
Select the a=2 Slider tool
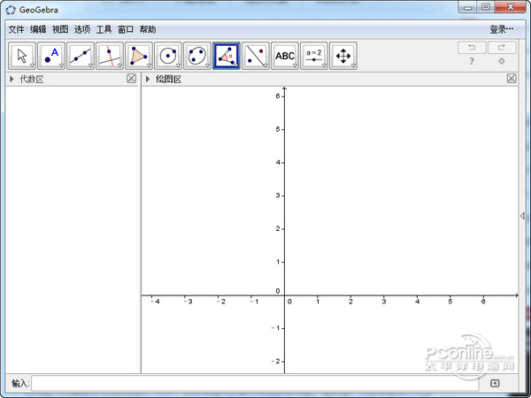pyautogui.click(x=314, y=56)
